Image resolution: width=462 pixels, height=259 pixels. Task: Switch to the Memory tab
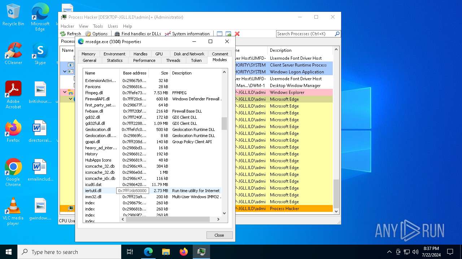[x=88, y=54]
